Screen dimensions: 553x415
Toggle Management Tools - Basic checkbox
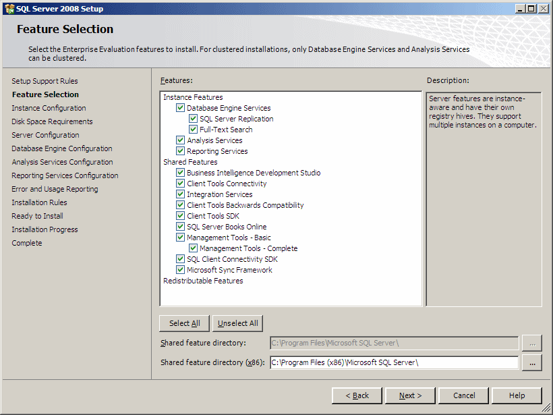[180, 237]
